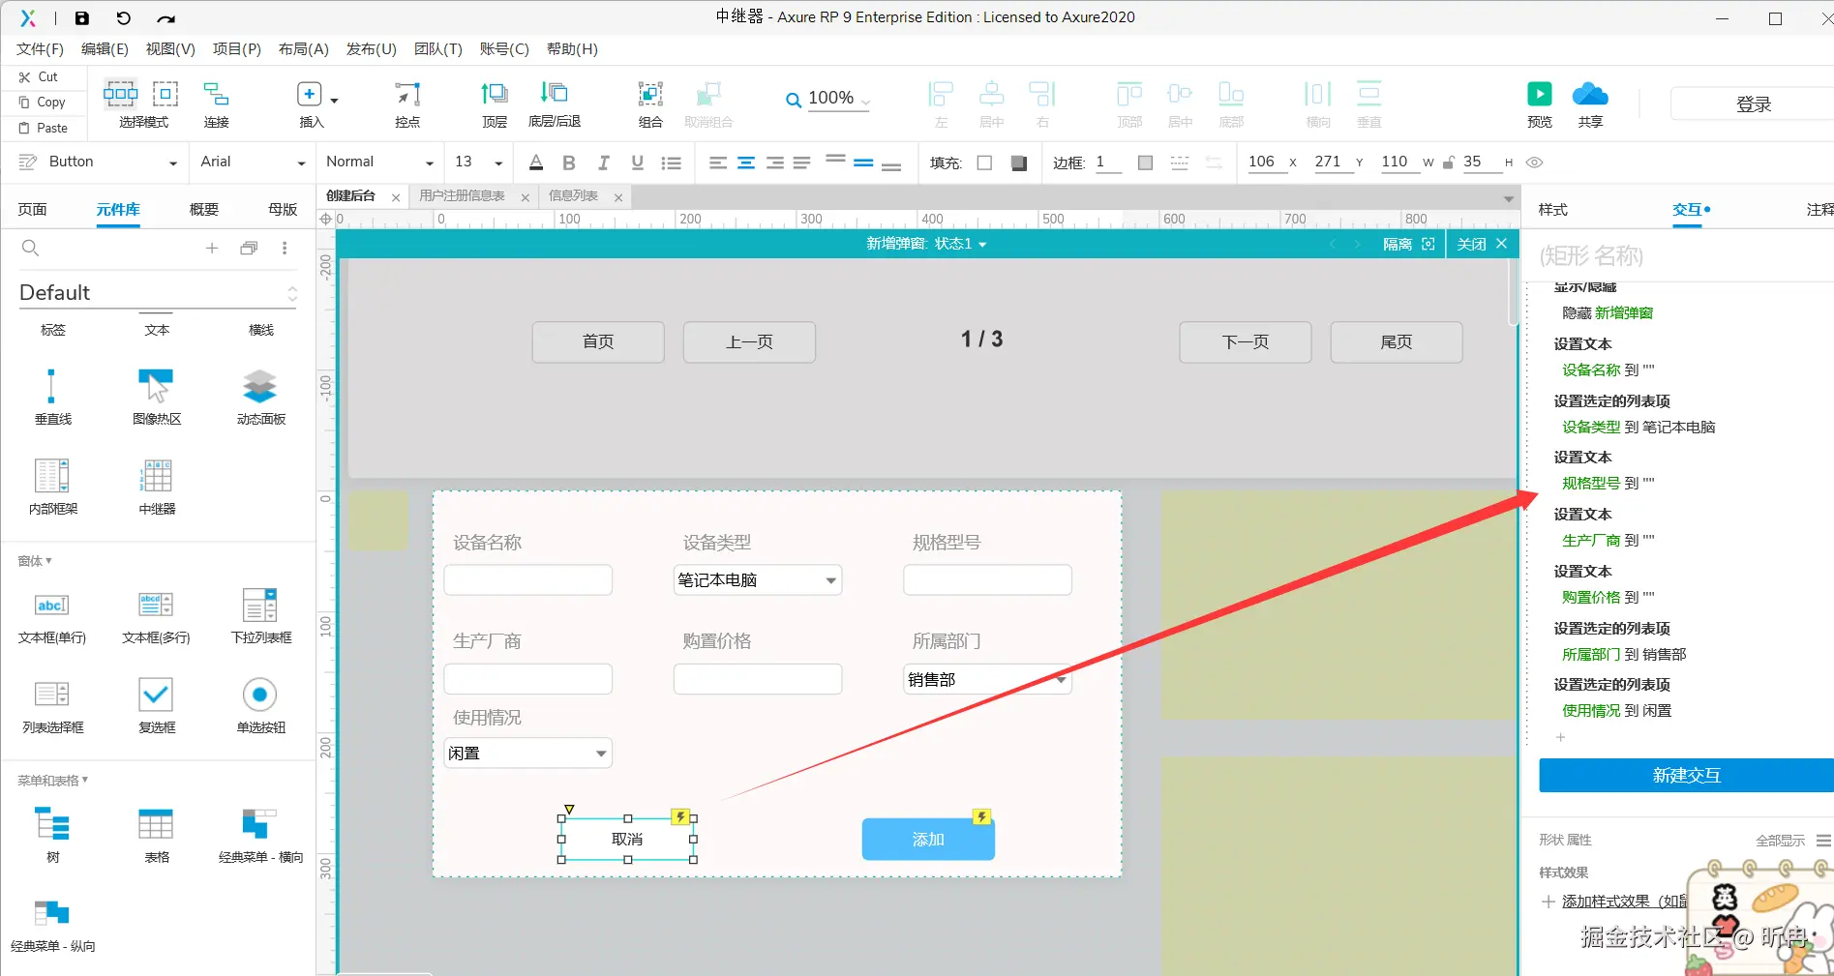Click the Save icon in title bar
The image size is (1834, 976).
click(82, 17)
